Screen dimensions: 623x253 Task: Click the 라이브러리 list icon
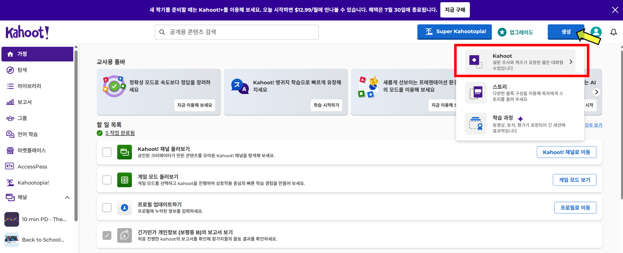coord(10,86)
